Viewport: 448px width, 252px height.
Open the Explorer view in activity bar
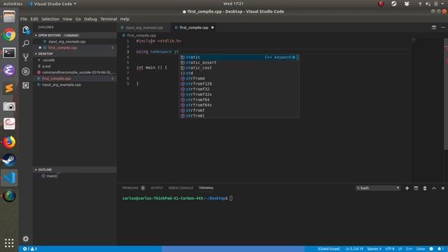26,30
